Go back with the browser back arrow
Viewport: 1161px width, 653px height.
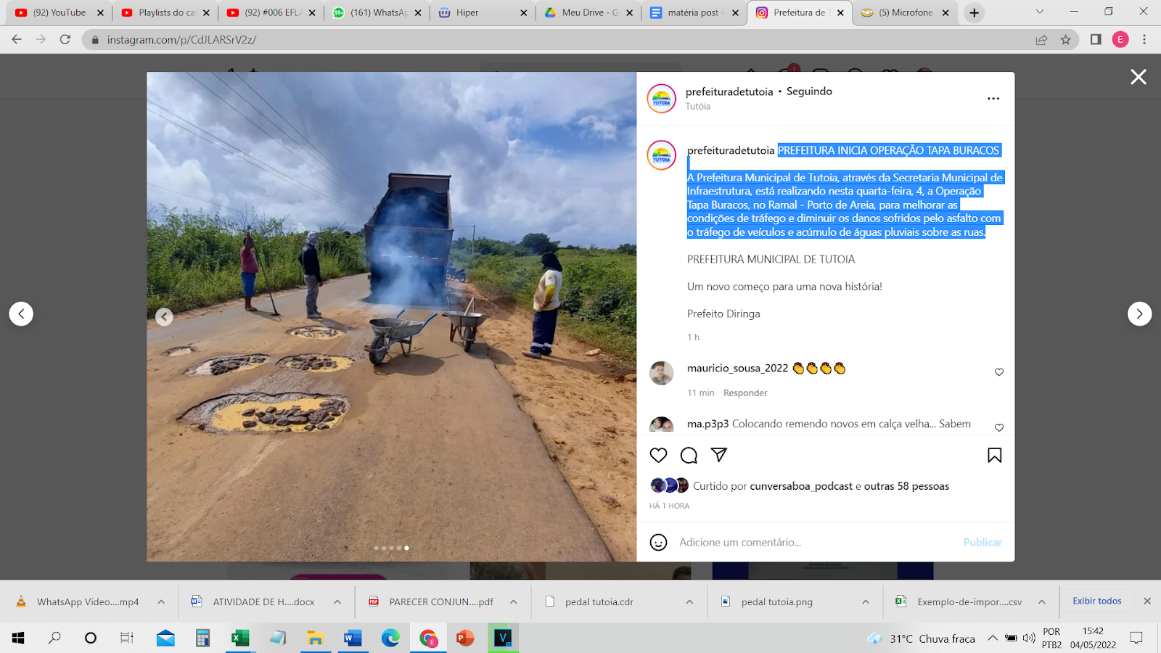[17, 39]
